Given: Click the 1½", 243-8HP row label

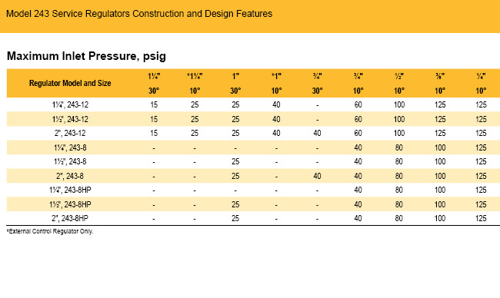Looking at the screenshot, I should pyautogui.click(x=70, y=204).
